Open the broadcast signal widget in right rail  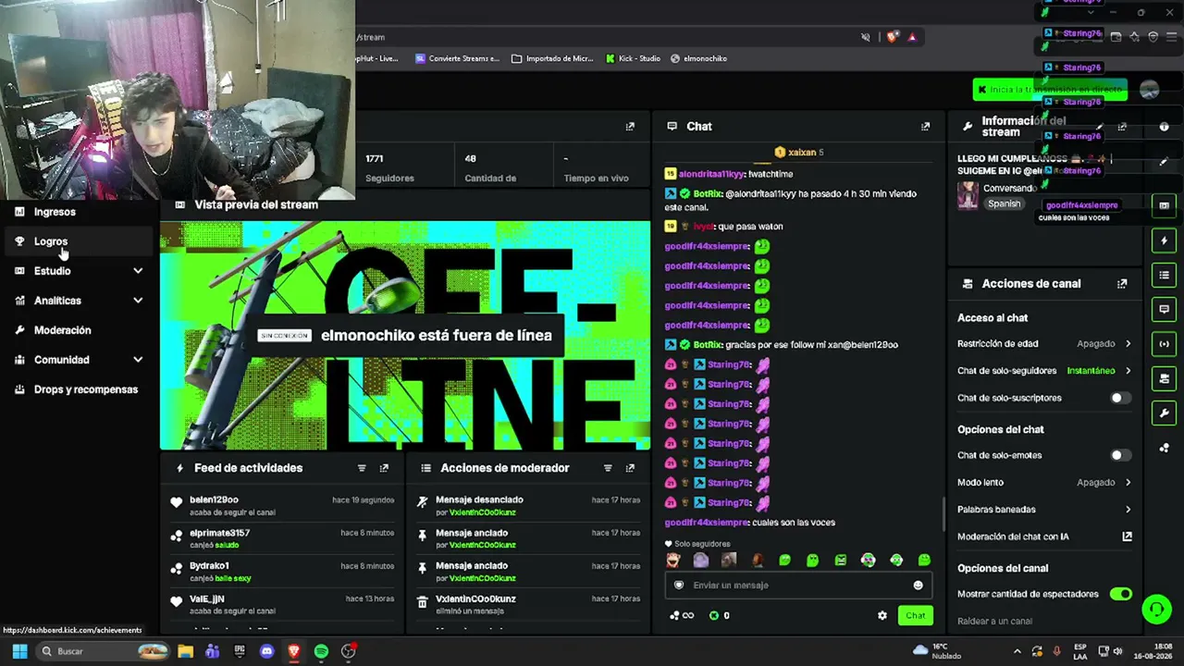[1164, 344]
